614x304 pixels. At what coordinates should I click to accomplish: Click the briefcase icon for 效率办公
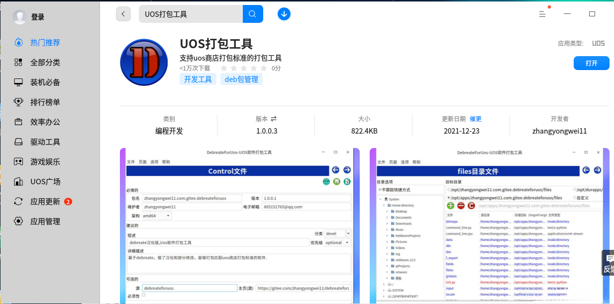18,122
